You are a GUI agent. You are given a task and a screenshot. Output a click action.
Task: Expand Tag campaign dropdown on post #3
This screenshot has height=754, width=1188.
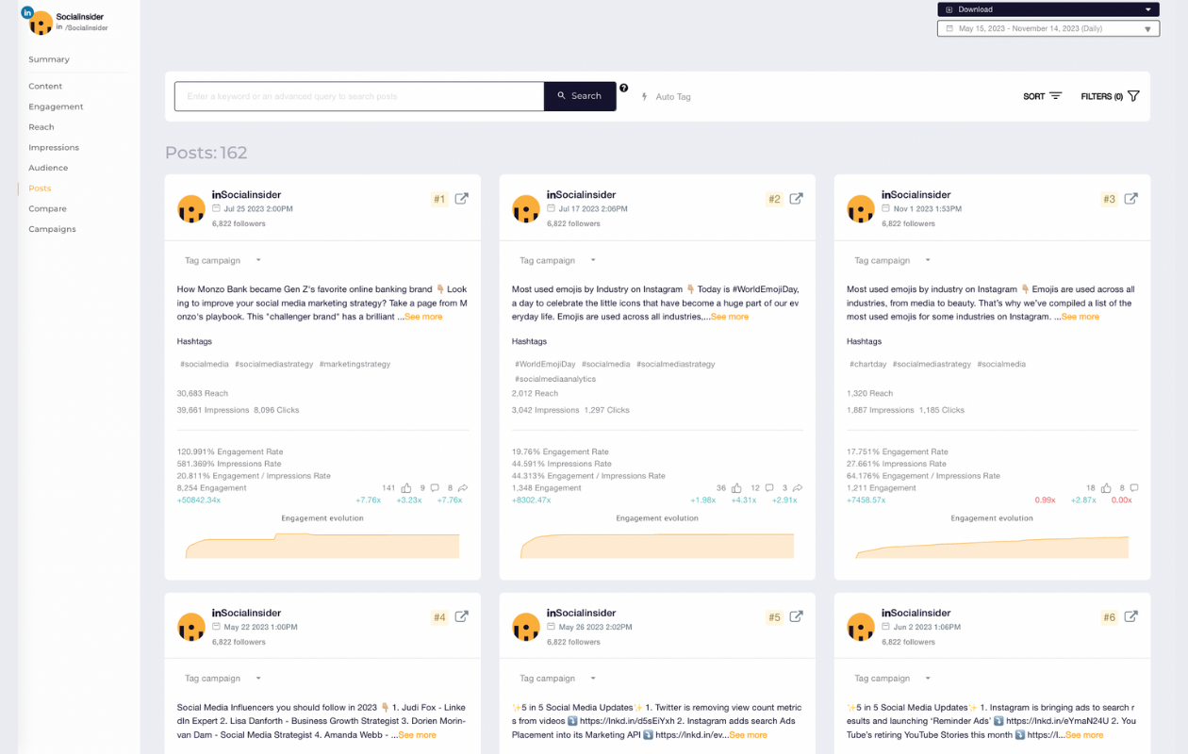[893, 260]
